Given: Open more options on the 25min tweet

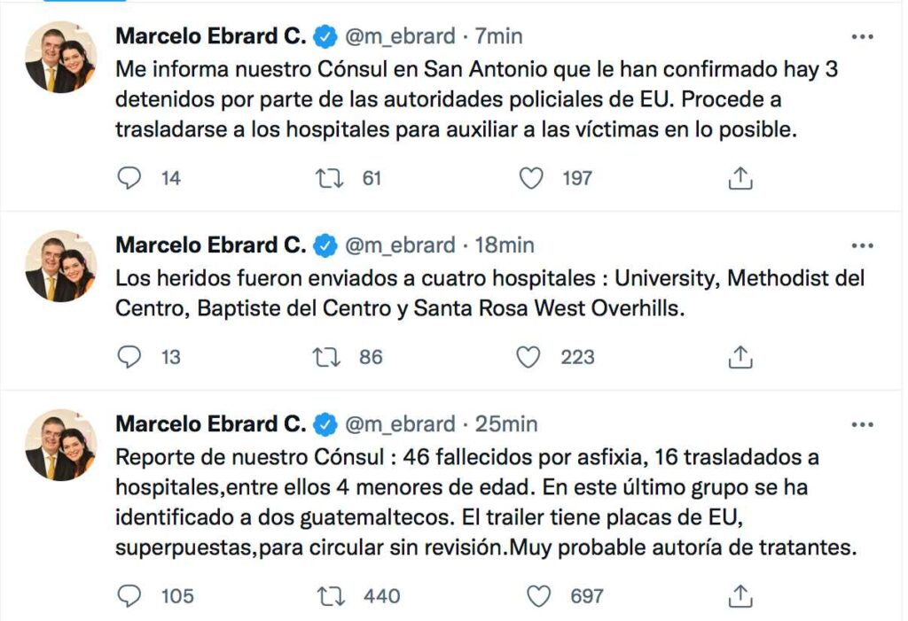Looking at the screenshot, I should pos(862,425).
